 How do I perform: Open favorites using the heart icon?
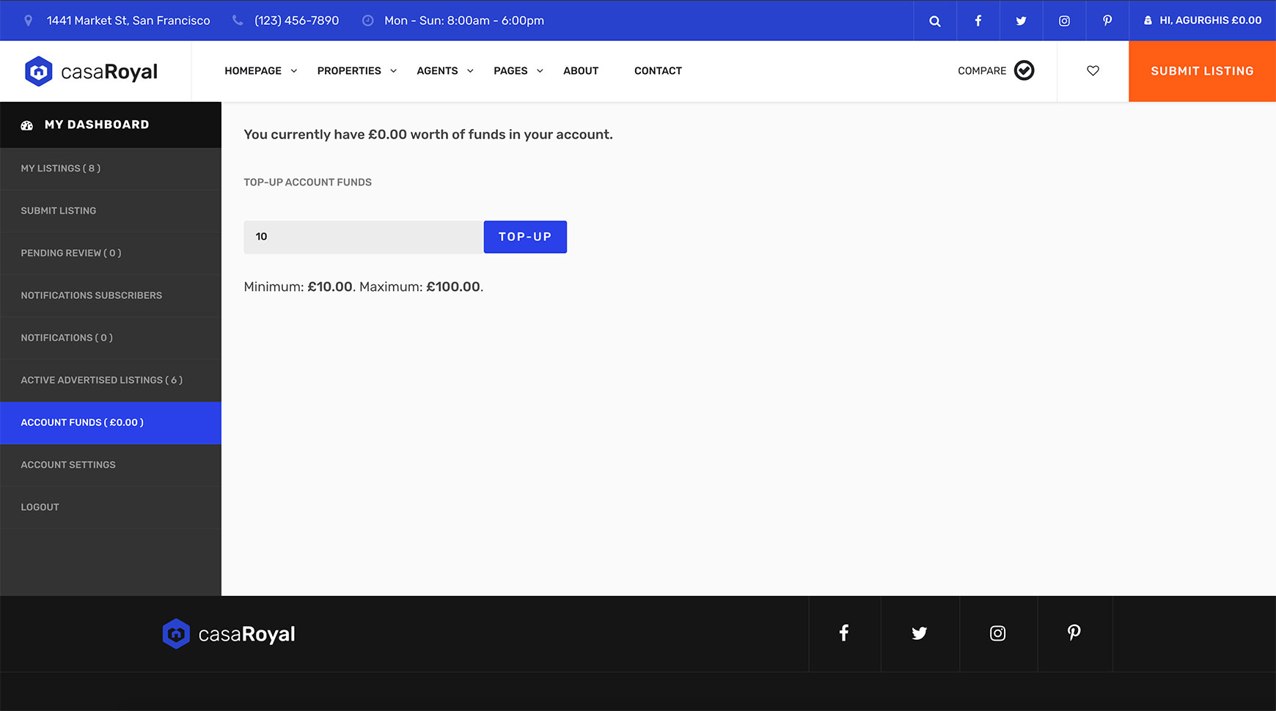(1093, 71)
